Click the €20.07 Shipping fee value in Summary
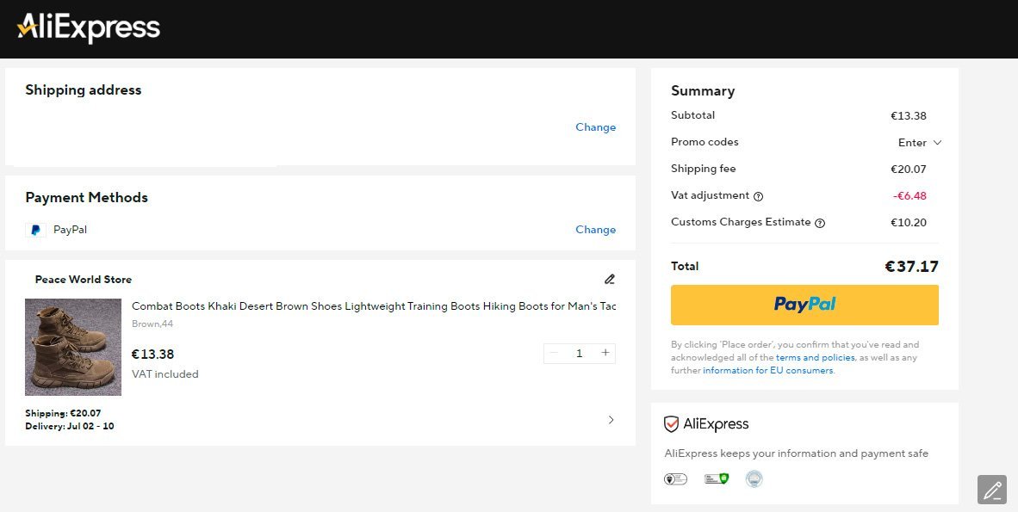The width and height of the screenshot is (1018, 512). pos(909,170)
